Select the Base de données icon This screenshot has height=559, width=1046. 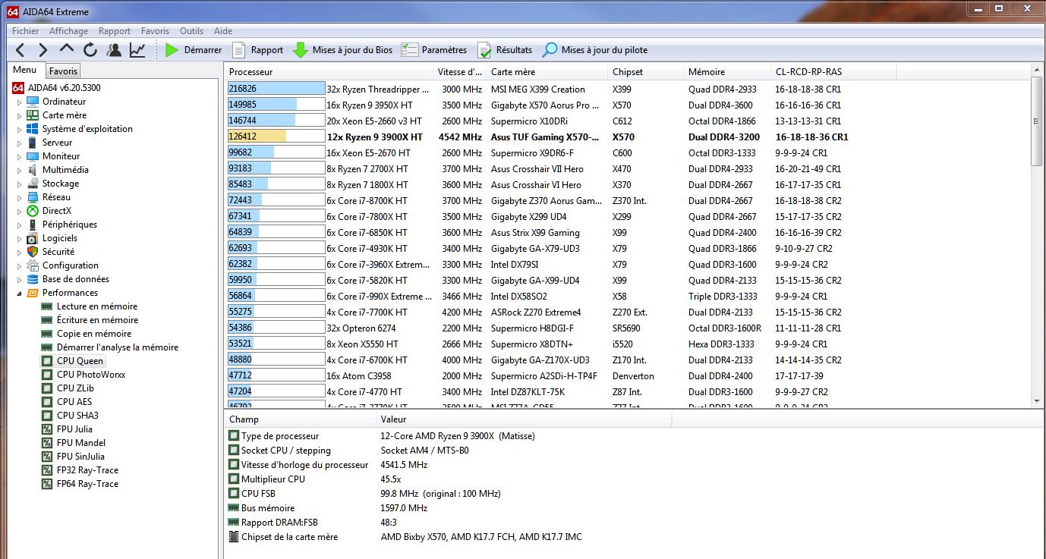[33, 279]
